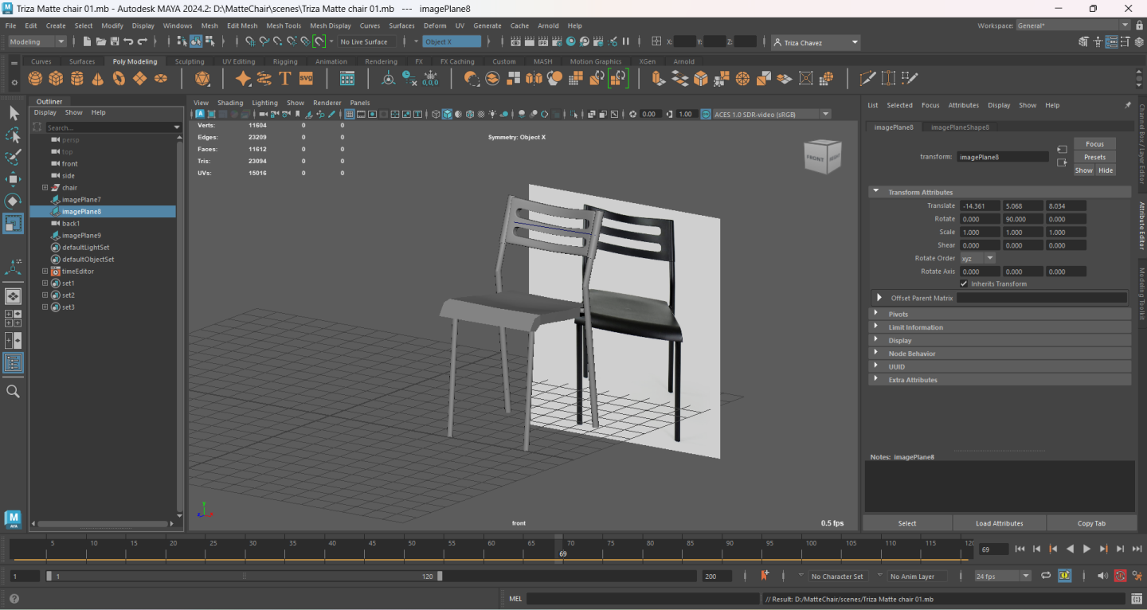Open the Deform menu
This screenshot has height=610, width=1147.
[x=435, y=25]
